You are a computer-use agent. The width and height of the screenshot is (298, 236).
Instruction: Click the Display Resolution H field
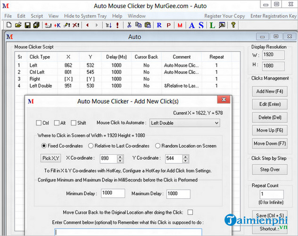273,66
